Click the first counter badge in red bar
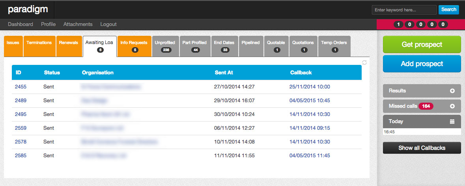465x186 pixels. coord(399,24)
